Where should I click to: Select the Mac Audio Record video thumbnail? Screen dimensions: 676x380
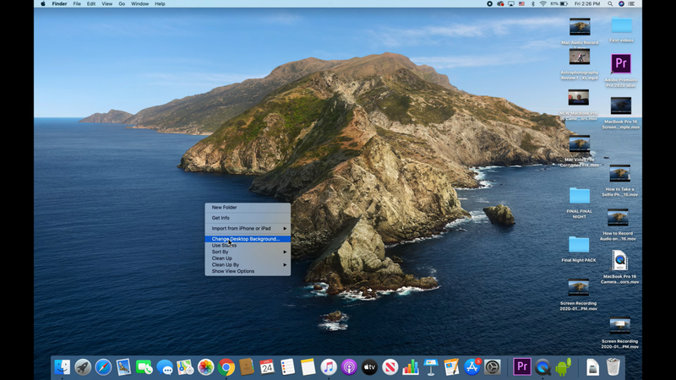(x=580, y=27)
